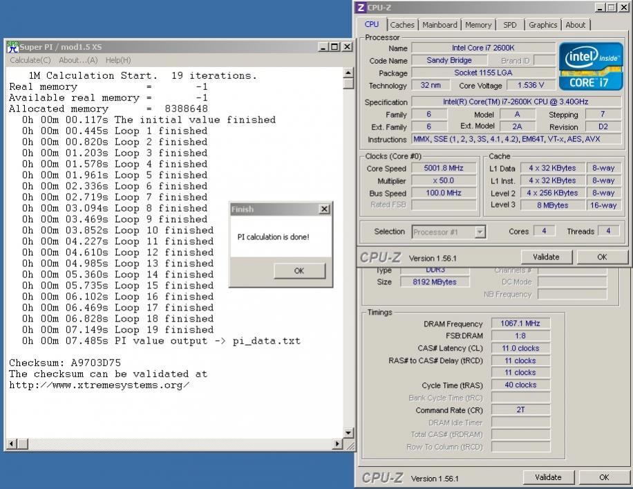633x489 pixels.
Task: Click the vertical scrollbar thumb in Super PI
Action: pyautogui.click(x=348, y=84)
